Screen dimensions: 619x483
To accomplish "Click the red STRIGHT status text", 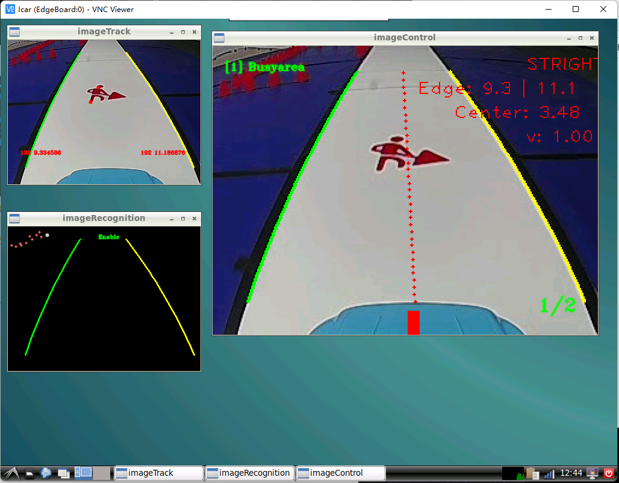I will pos(562,64).
